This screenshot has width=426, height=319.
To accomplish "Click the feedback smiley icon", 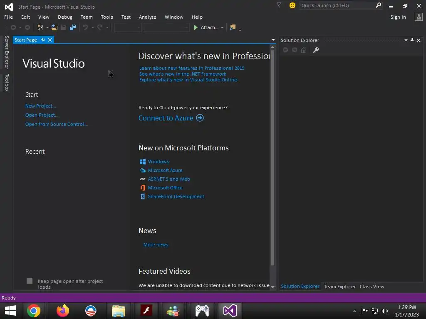I will click(x=292, y=5).
